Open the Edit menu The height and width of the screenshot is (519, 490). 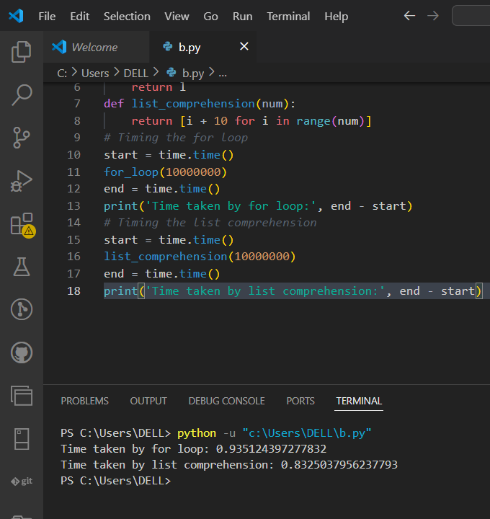point(80,16)
